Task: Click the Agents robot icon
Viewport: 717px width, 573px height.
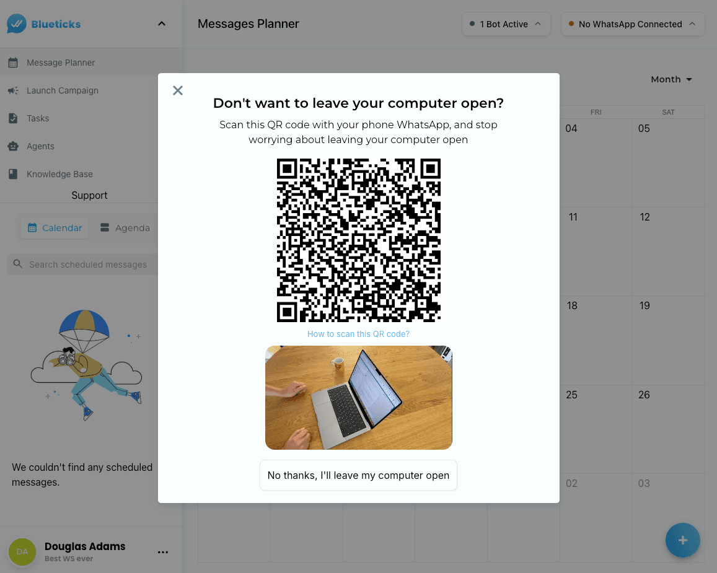Action: (x=12, y=146)
